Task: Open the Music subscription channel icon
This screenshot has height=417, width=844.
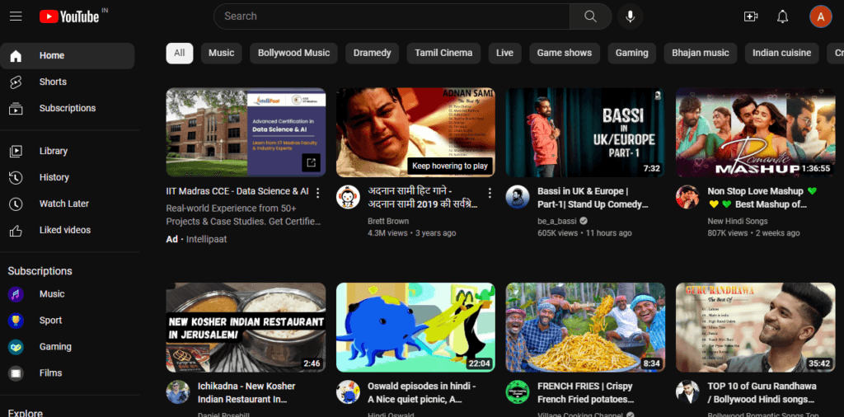Action: click(x=16, y=294)
